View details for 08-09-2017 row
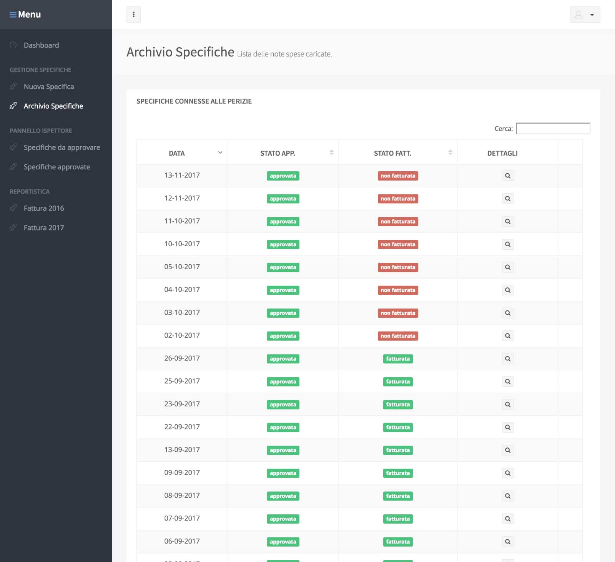Image resolution: width=615 pixels, height=562 pixels. point(508,496)
